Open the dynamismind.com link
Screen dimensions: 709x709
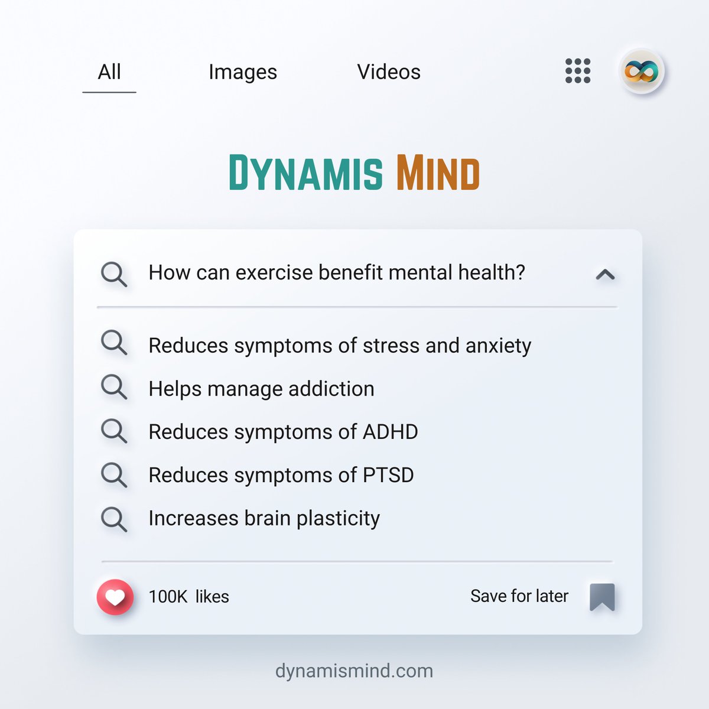(354, 671)
